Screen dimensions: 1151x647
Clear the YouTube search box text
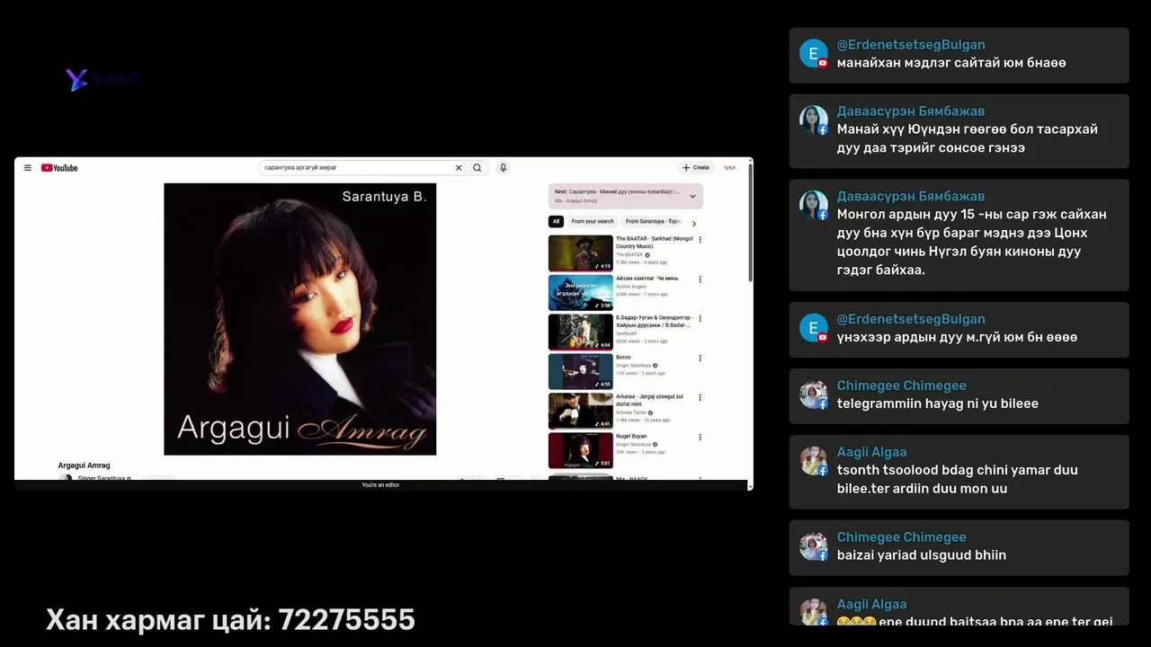point(459,168)
